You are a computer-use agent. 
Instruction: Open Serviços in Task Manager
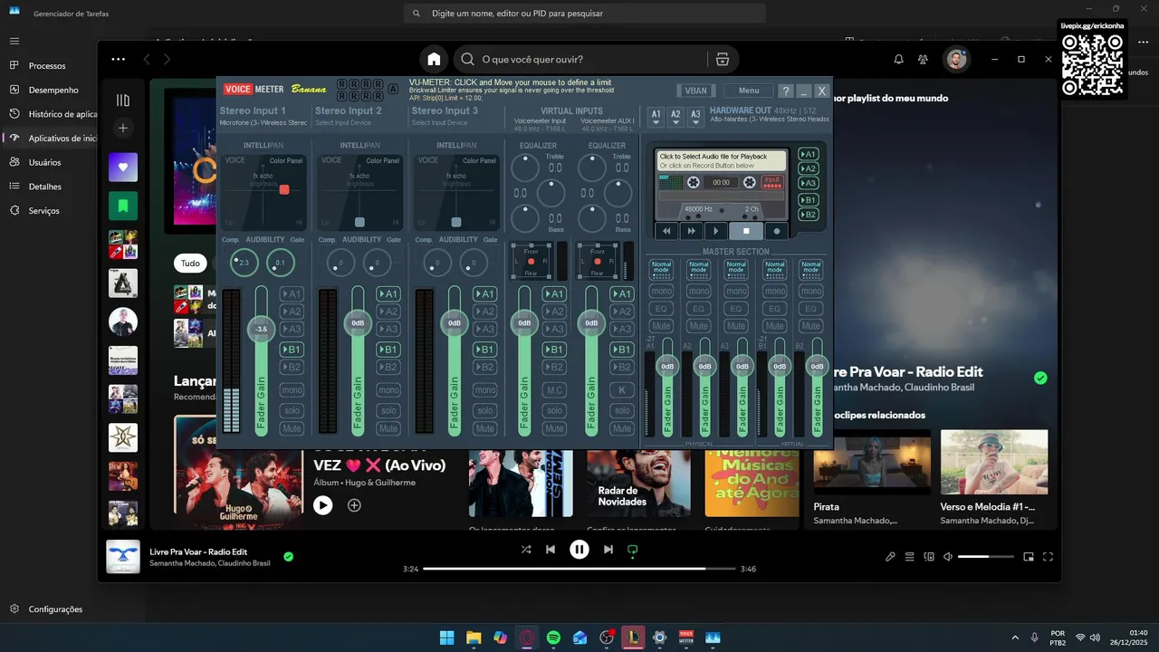point(44,211)
